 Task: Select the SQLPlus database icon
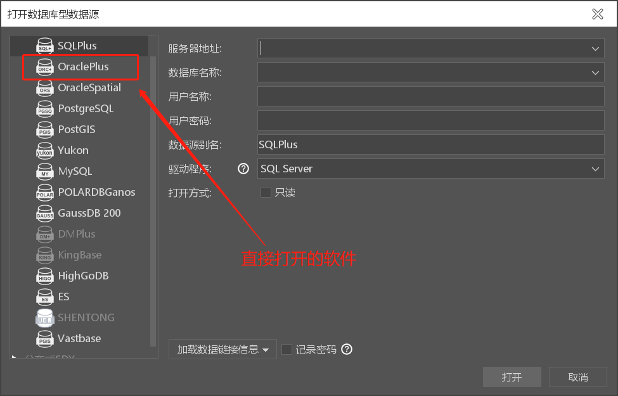coord(44,46)
